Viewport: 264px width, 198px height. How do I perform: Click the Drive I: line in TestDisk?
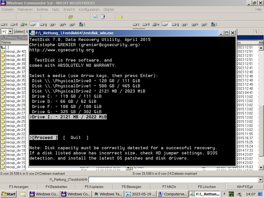[68, 117]
